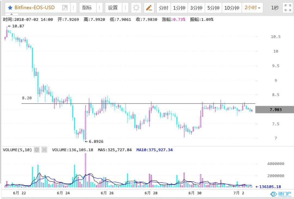
Task: Click the 136105.18 volume value marker
Action: pyautogui.click(x=268, y=187)
